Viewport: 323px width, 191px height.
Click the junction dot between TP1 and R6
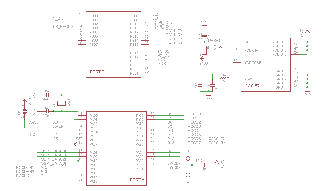click(x=191, y=164)
